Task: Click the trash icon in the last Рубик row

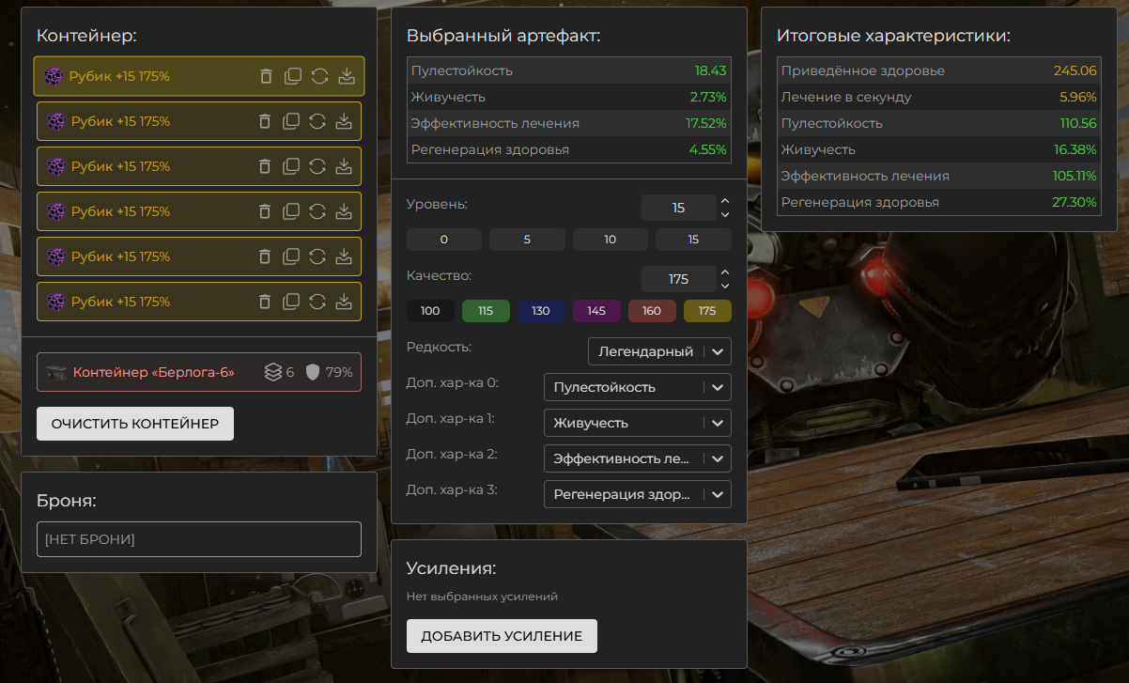Action: click(x=265, y=302)
